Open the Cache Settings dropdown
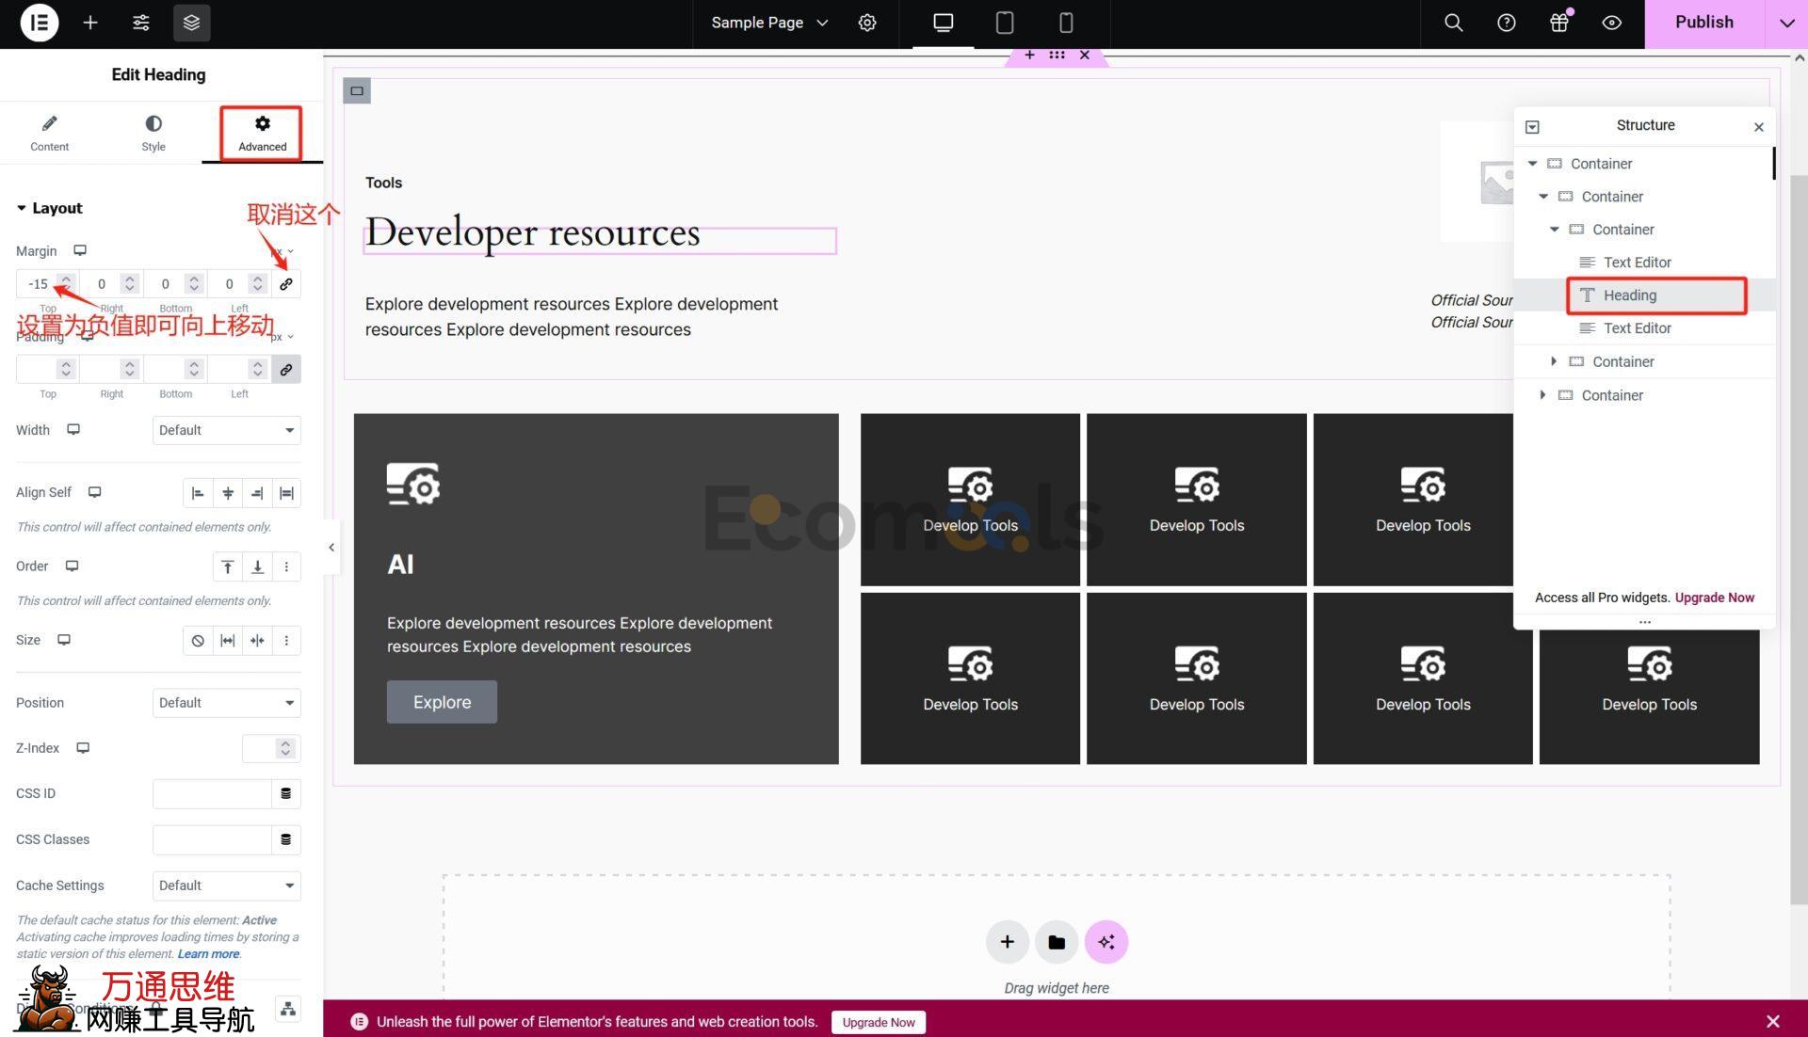The image size is (1808, 1037). (x=226, y=885)
